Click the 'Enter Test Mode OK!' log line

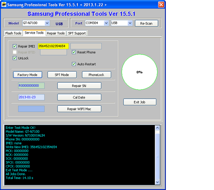20,128
